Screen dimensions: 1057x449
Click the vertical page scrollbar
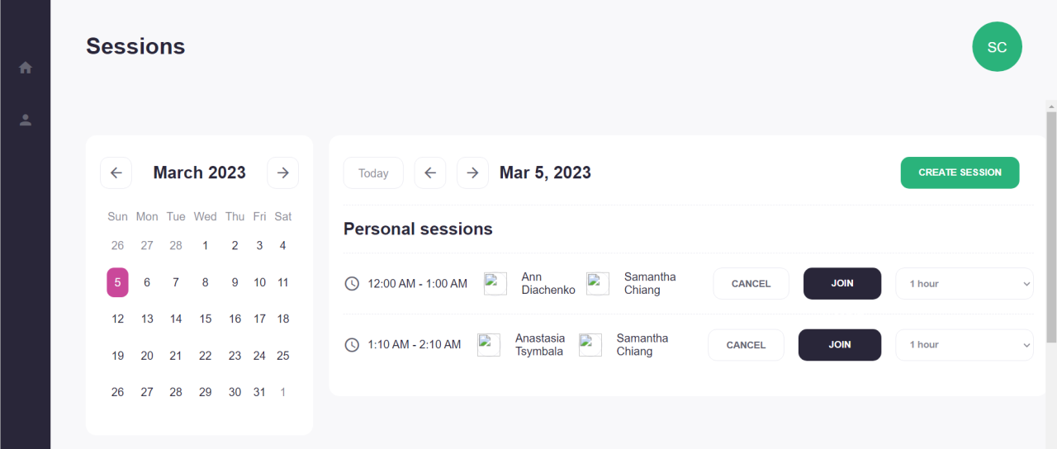(1051, 227)
